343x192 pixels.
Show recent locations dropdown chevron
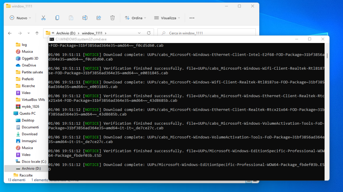pyautogui.click(x=28, y=33)
